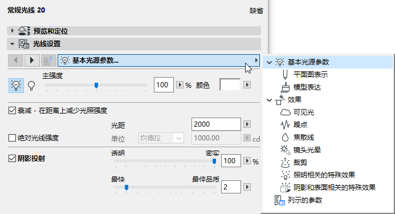The height and width of the screenshot is (214, 395).
Task: Select 列示的参数 menu entry
Action: pyautogui.click(x=305, y=200)
